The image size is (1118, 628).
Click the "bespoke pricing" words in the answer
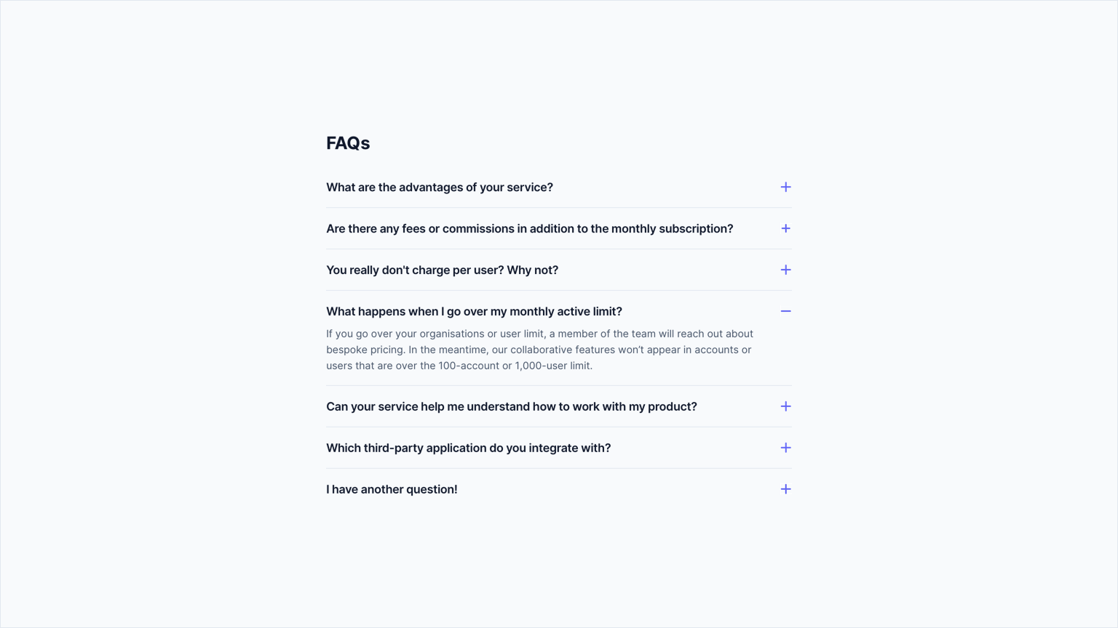point(364,350)
